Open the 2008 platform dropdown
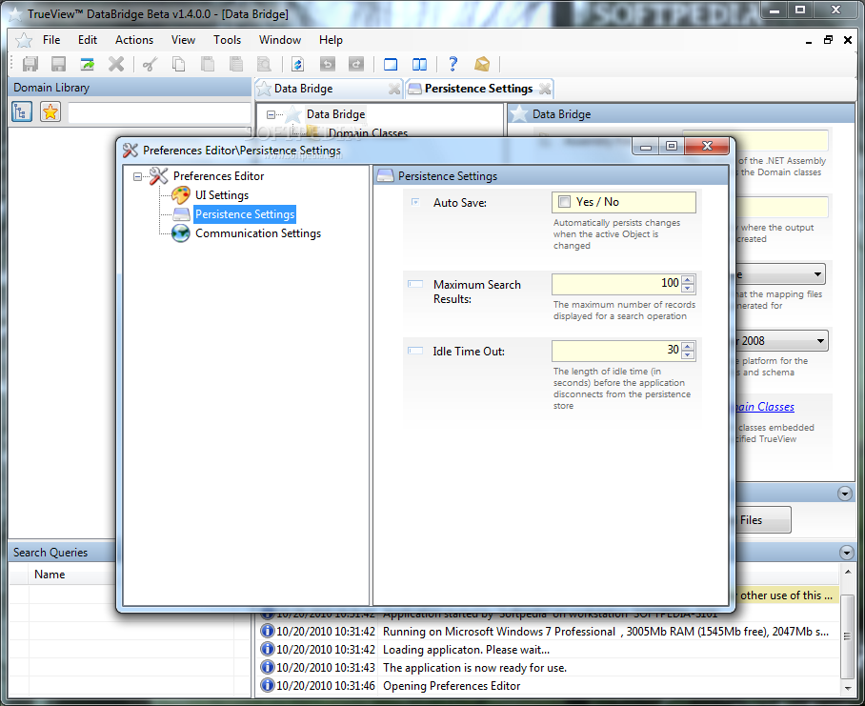 820,341
